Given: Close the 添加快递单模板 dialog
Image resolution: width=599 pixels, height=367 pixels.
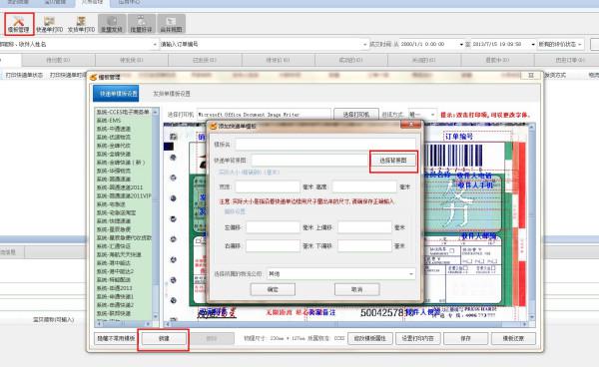Looking at the screenshot, I should coord(411,125).
